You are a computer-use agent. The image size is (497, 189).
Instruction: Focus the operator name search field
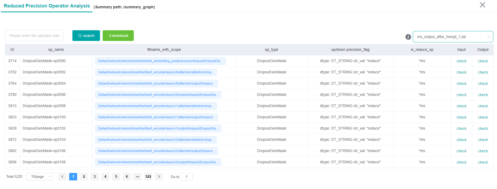coord(34,36)
